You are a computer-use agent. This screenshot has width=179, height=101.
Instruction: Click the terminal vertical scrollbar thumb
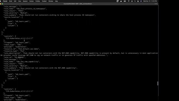(158, 83)
